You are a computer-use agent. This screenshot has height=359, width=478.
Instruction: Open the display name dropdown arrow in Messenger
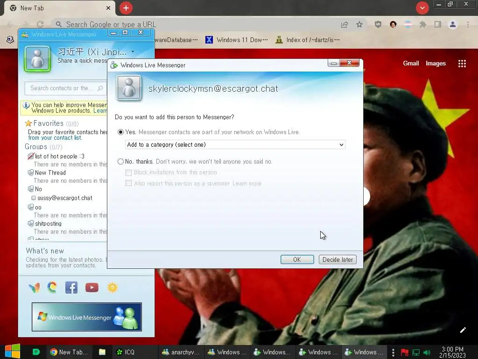[x=133, y=51]
